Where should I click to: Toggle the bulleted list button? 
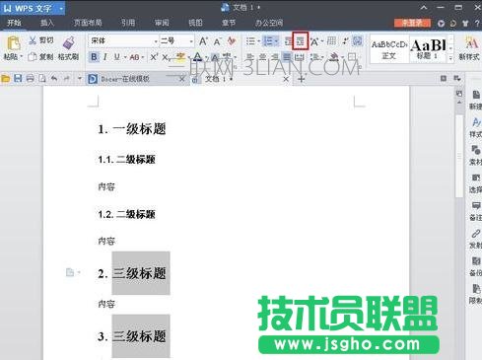tap(250, 41)
